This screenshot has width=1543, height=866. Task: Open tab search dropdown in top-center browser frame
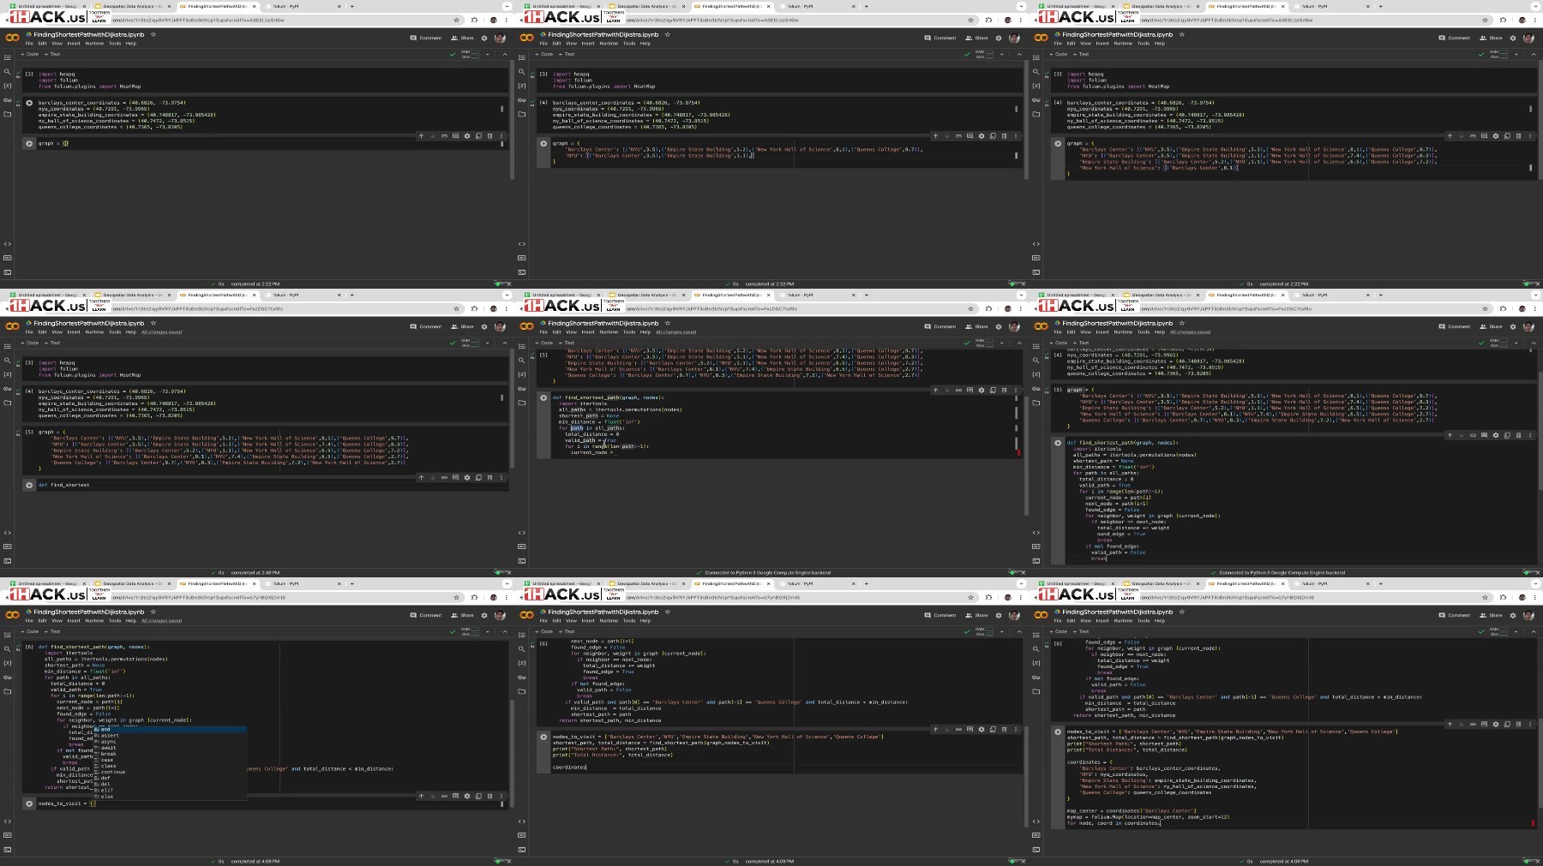click(1021, 6)
